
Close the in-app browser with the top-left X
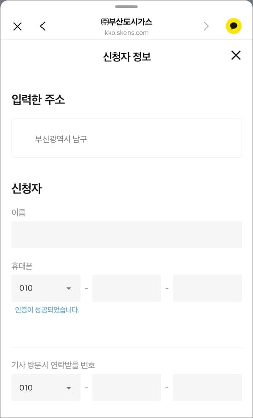point(17,27)
